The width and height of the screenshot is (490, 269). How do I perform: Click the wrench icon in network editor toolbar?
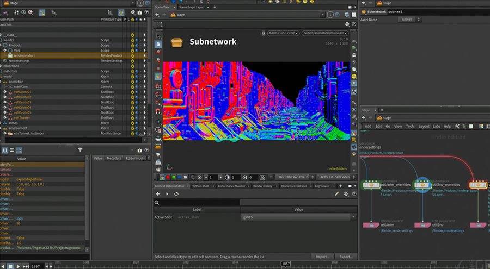(458, 126)
